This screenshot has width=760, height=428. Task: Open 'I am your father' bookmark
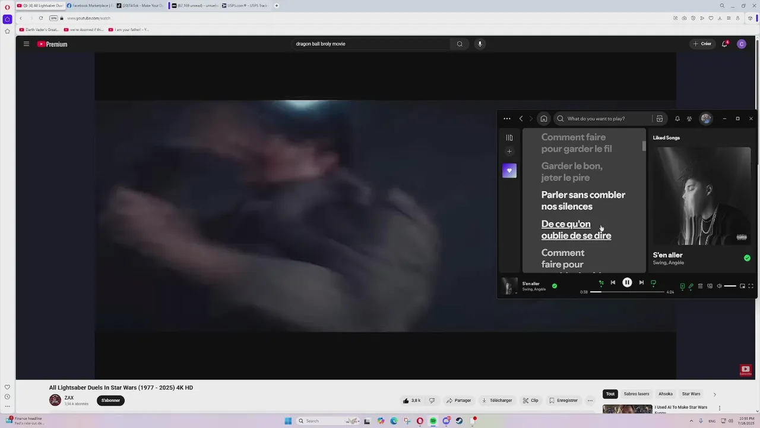point(129,30)
